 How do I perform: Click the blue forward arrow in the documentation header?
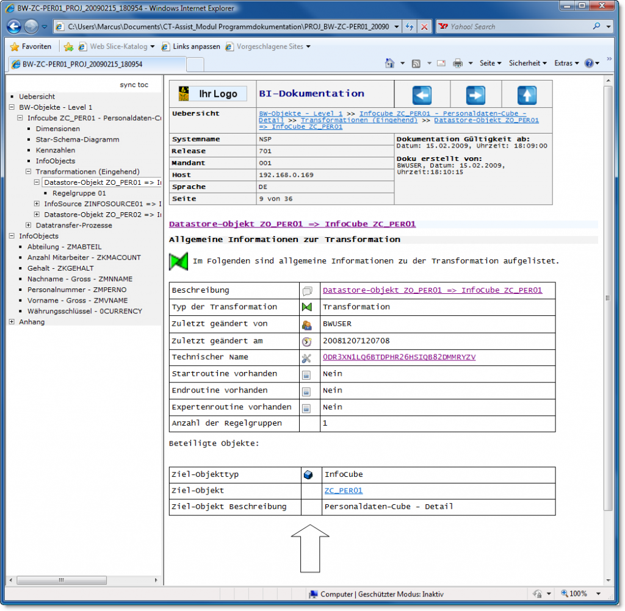pos(474,94)
